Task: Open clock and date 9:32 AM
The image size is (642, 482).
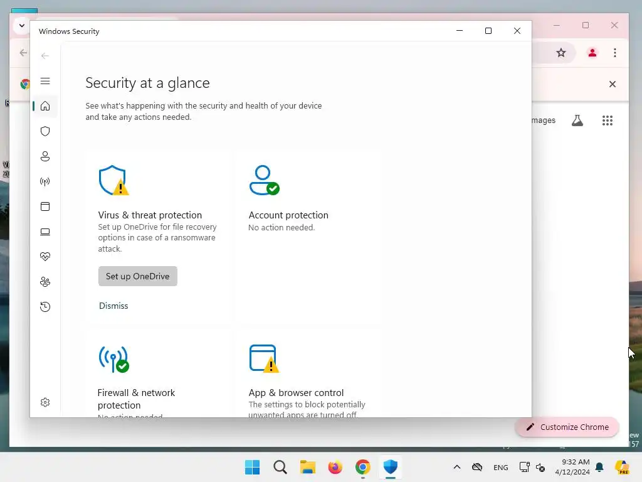Action: tap(572, 467)
